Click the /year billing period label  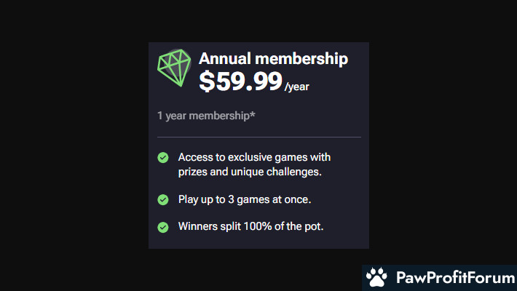(x=297, y=87)
